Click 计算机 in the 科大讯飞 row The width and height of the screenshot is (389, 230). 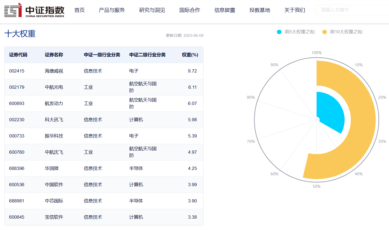(x=136, y=120)
